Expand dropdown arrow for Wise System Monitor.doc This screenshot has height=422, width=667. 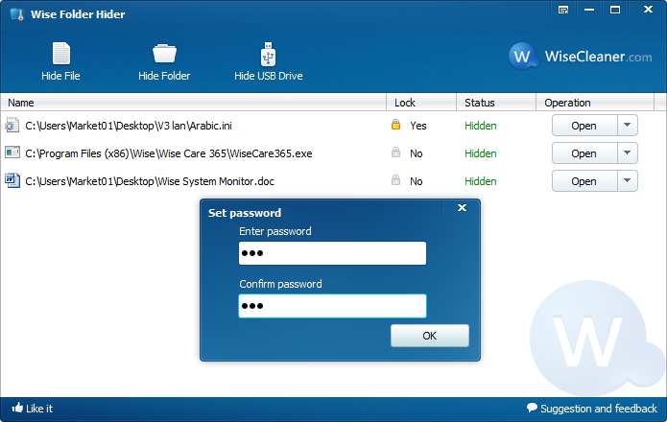click(627, 181)
